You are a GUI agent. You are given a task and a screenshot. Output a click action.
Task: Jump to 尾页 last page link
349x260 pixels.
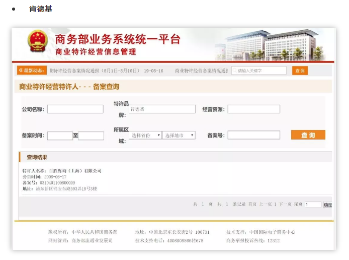pos(298,205)
